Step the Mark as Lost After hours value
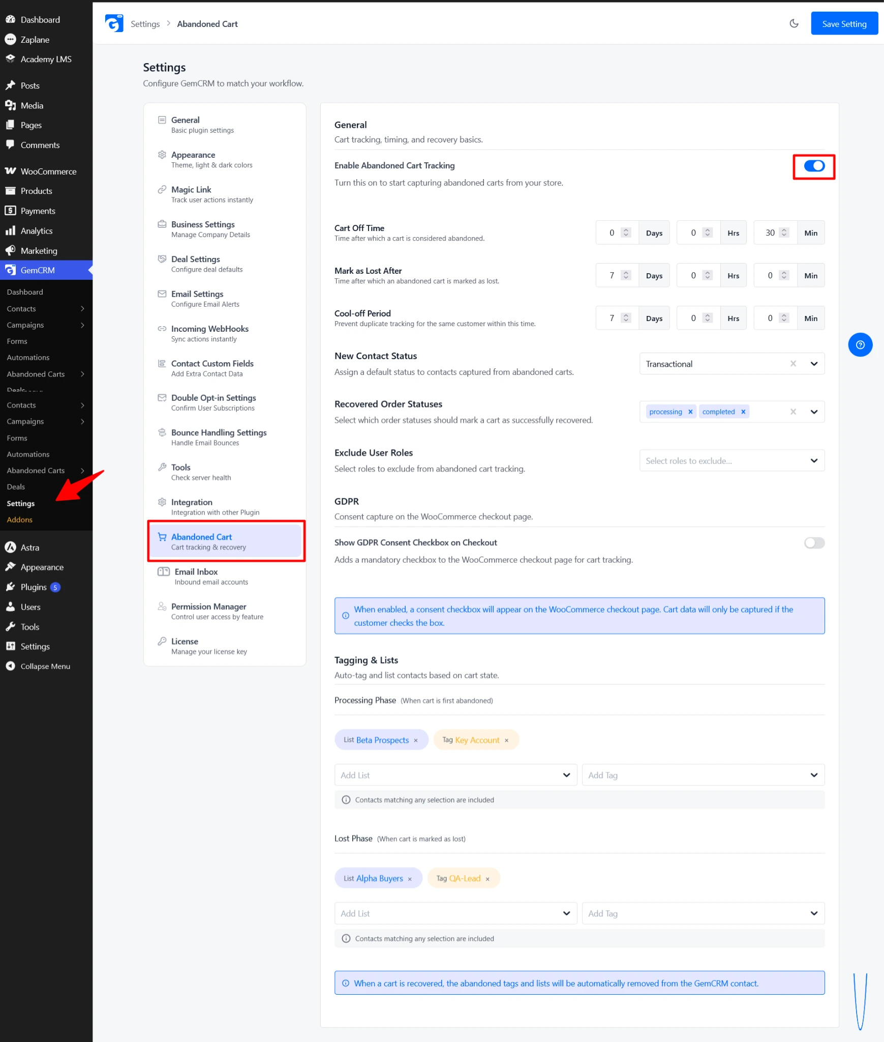Image resolution: width=884 pixels, height=1042 pixels. pyautogui.click(x=707, y=275)
